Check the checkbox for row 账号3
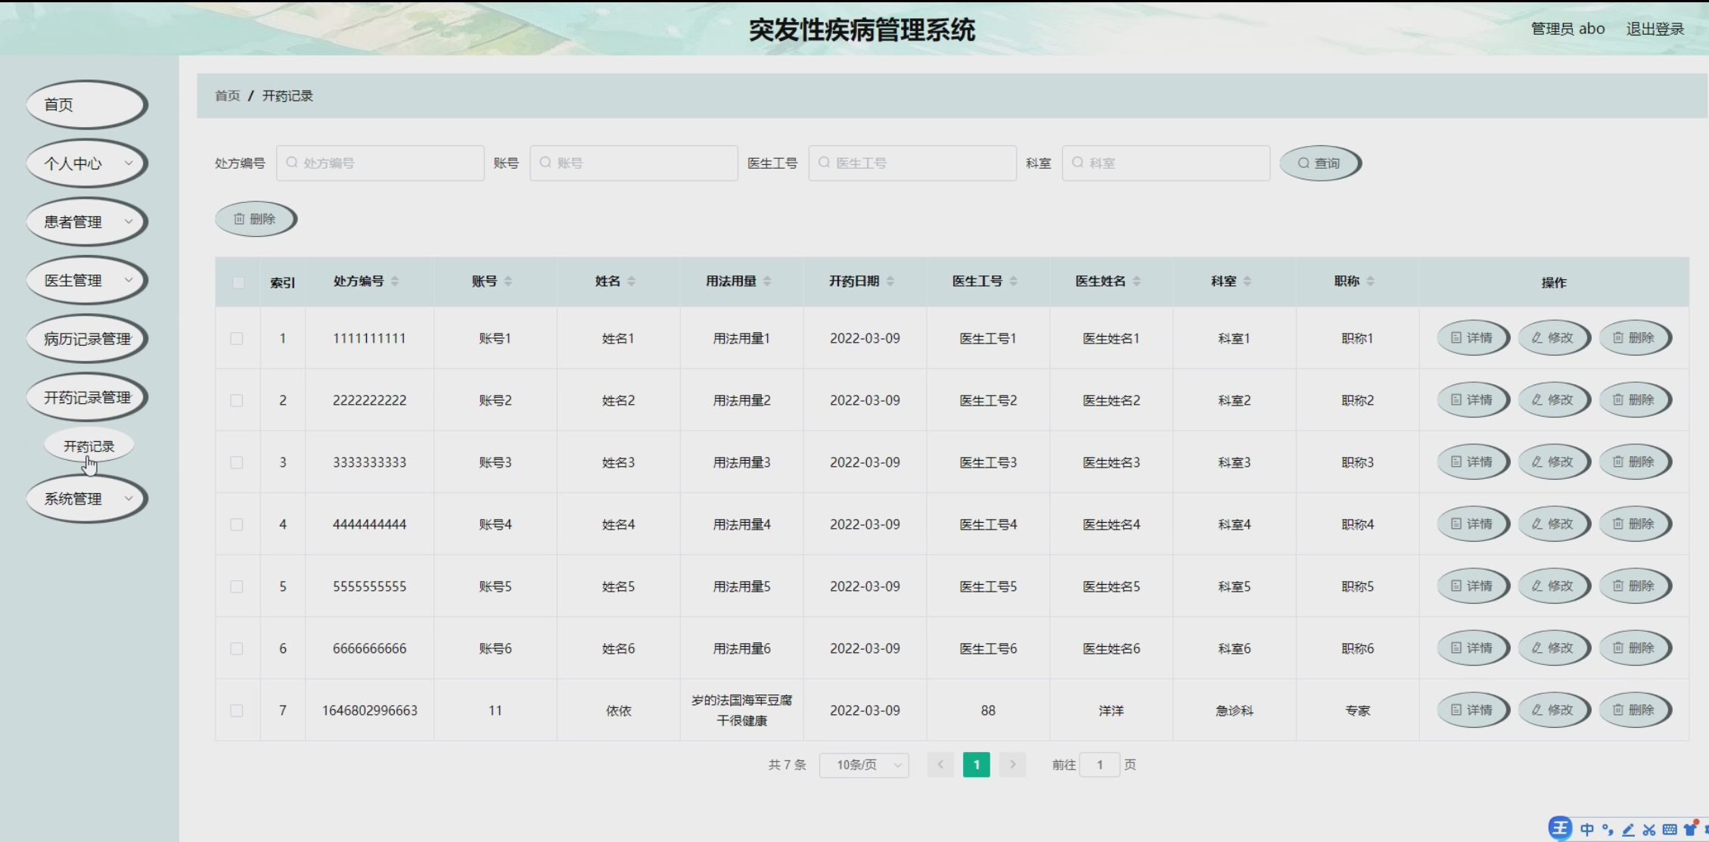 [x=237, y=462]
